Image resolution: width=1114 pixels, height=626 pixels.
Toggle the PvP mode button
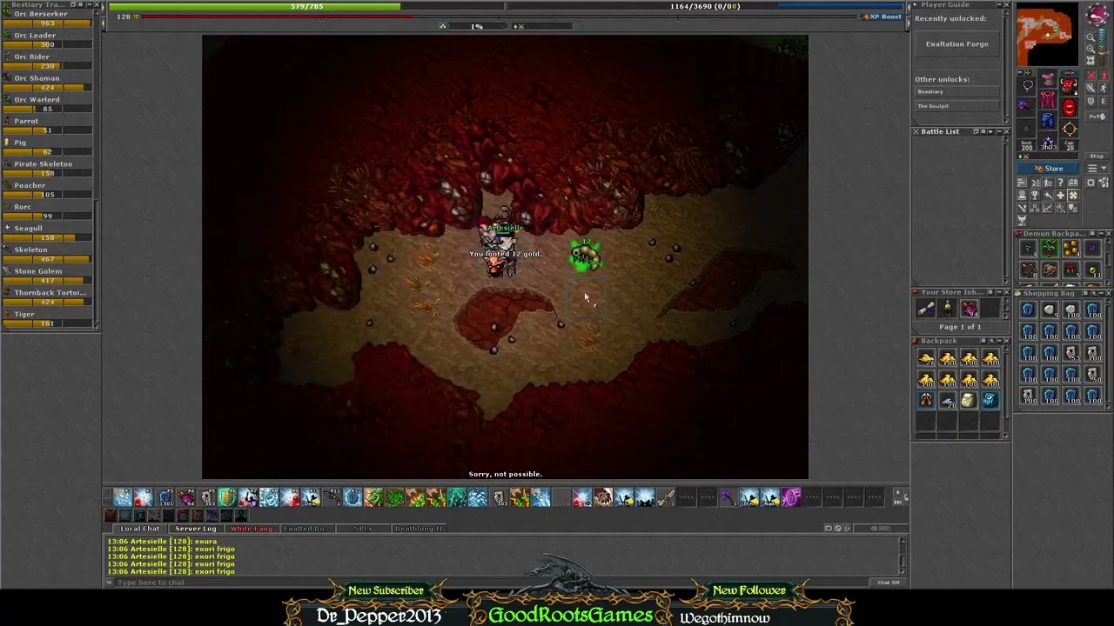pos(1097,117)
